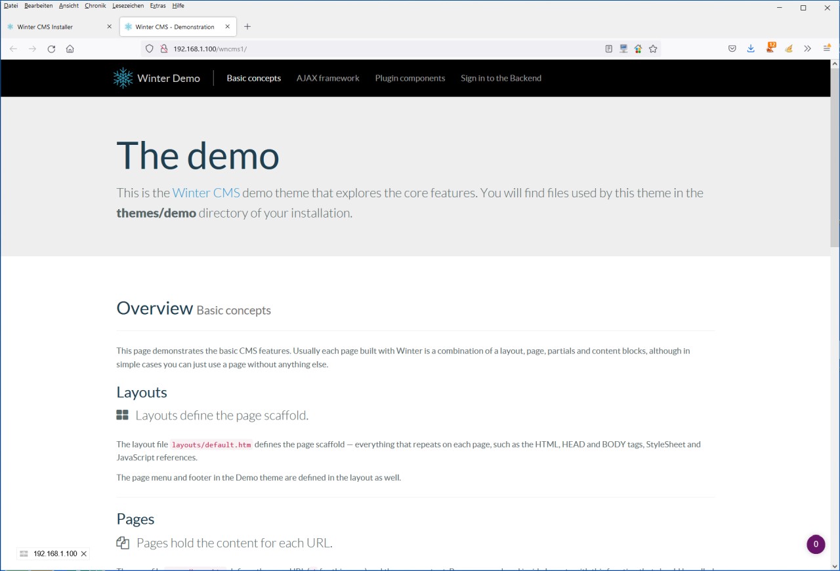
Task: Open the Lesezeichen menu
Action: click(128, 6)
